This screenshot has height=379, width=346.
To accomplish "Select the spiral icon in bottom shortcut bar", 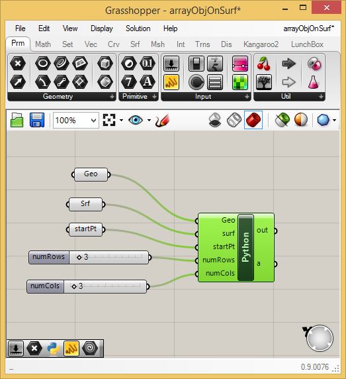I will (x=90, y=349).
